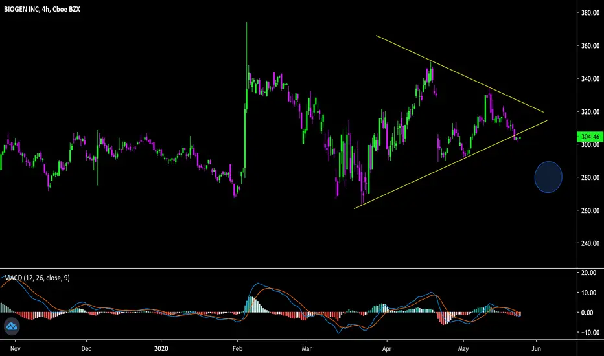Image resolution: width=604 pixels, height=356 pixels.
Task: Click the current price label 304.46
Action: [x=590, y=137]
